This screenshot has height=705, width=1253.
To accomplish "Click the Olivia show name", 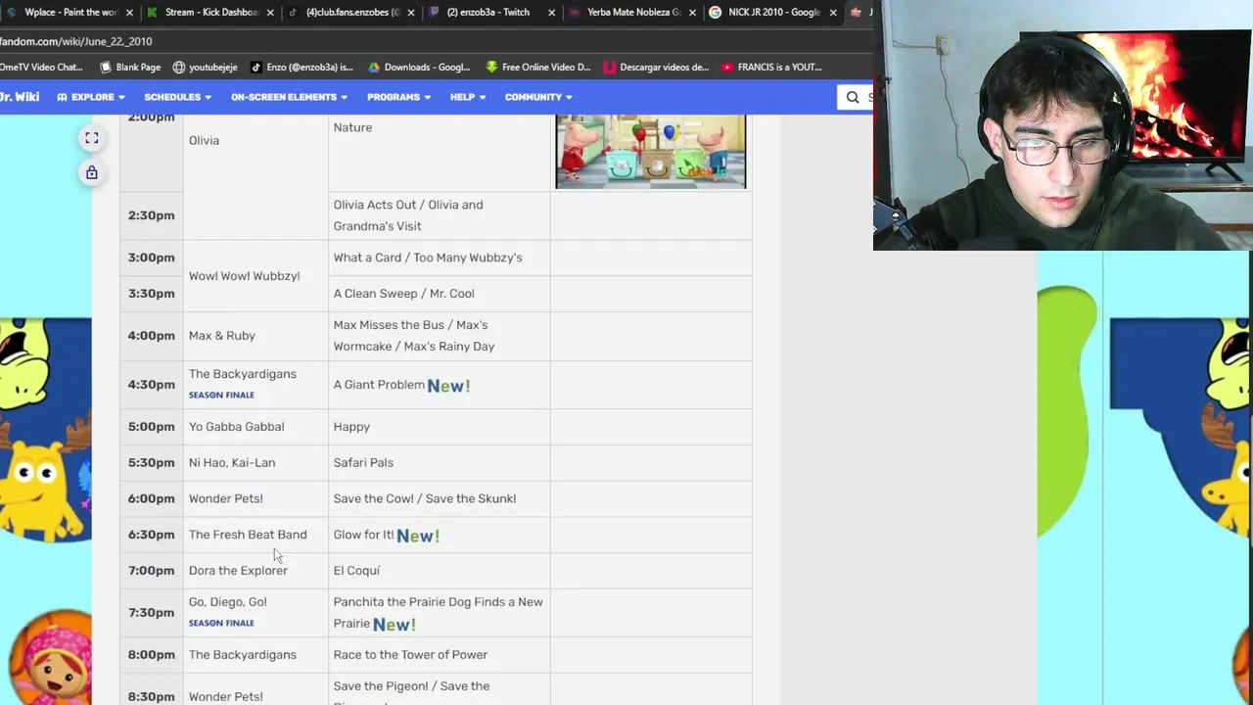I will [x=204, y=140].
